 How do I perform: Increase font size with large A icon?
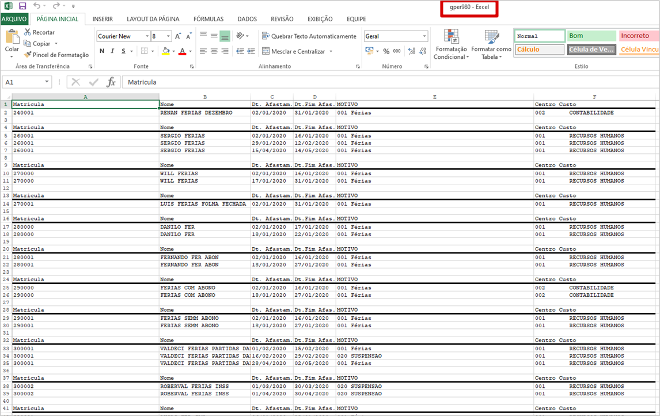178,36
